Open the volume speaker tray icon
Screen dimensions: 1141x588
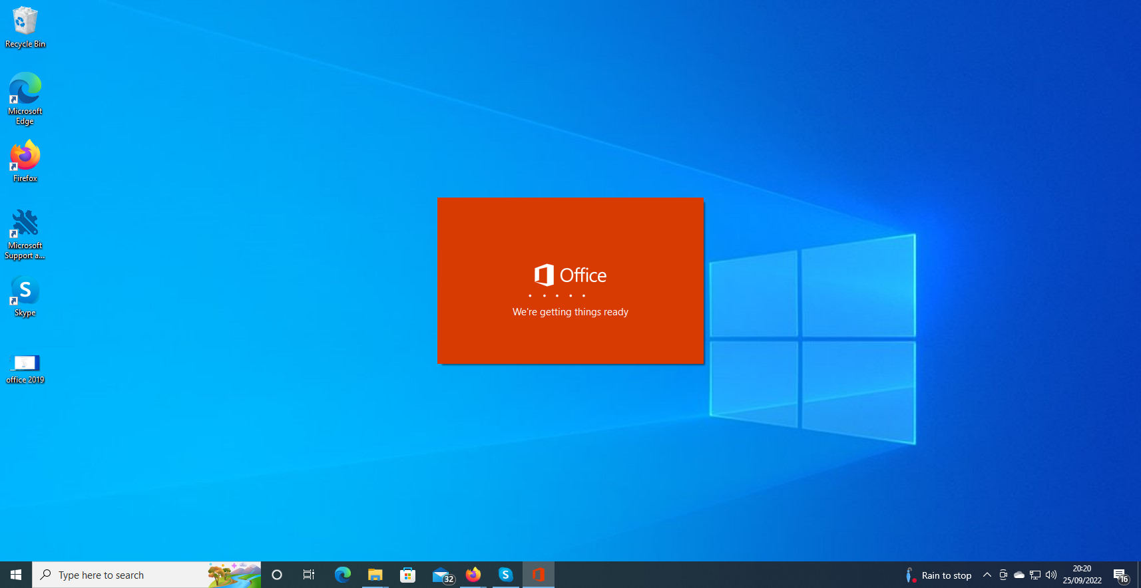point(1051,575)
